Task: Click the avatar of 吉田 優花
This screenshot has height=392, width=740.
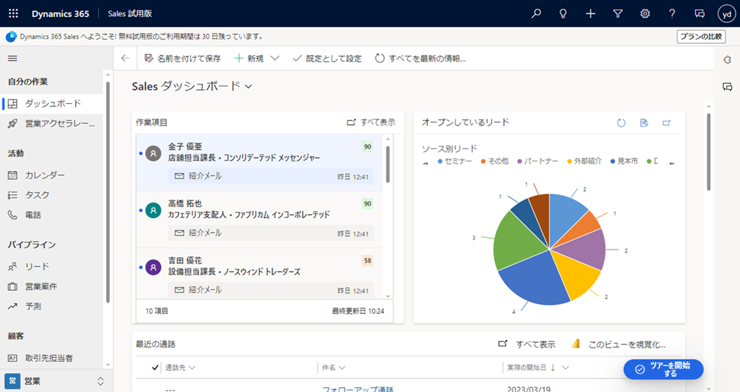Action: [153, 267]
